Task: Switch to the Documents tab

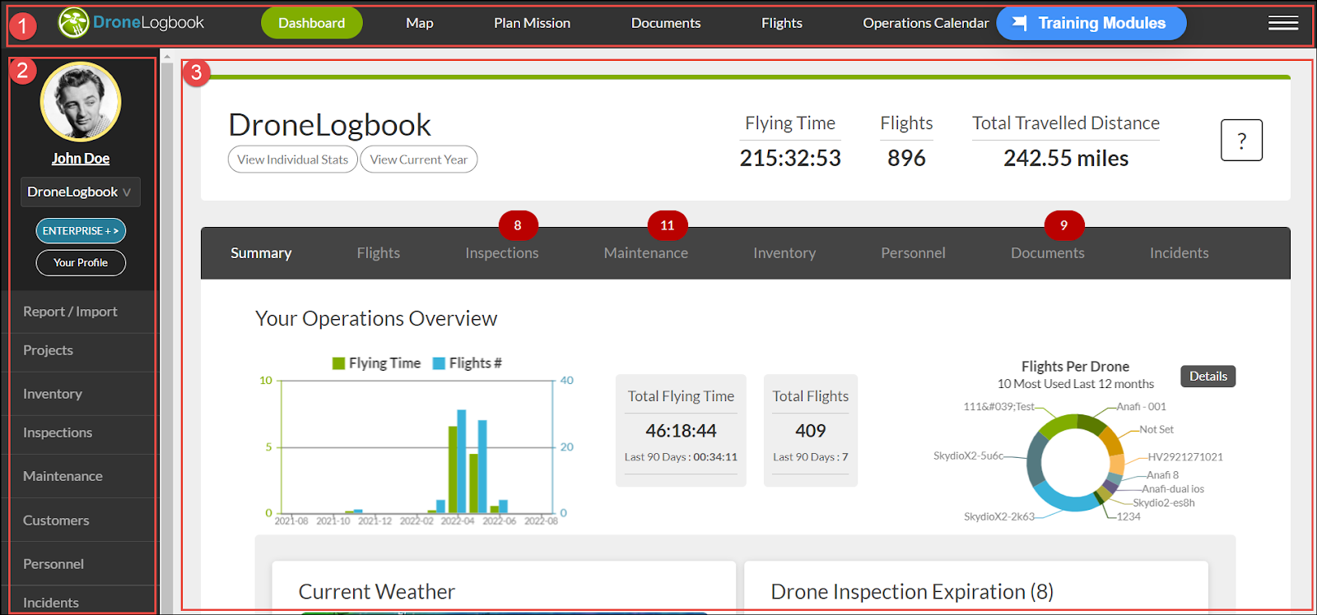Action: click(x=1048, y=253)
